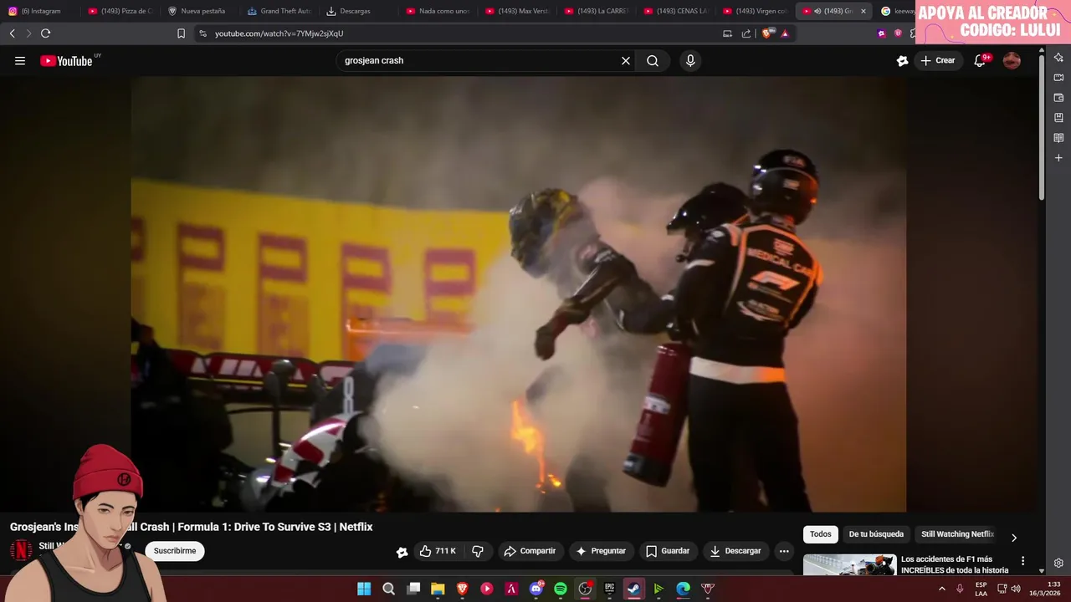Go back in browser history
This screenshot has height=602, width=1071.
(12, 33)
